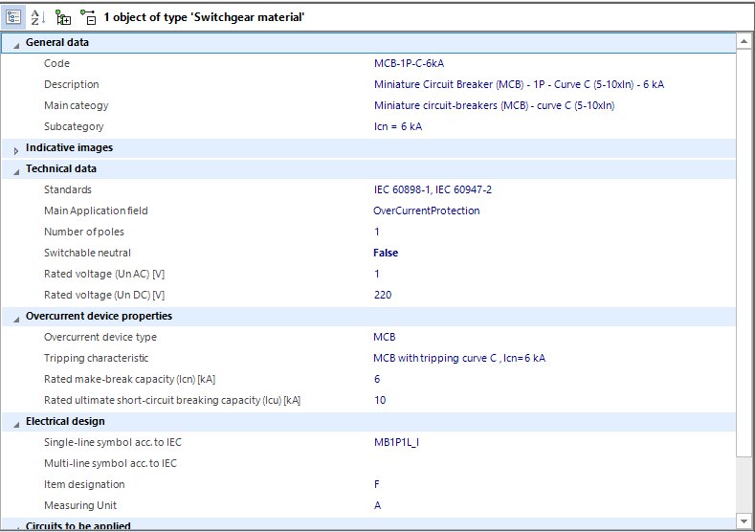The width and height of the screenshot is (755, 532).
Task: Select the Item designation label
Action: point(84,484)
